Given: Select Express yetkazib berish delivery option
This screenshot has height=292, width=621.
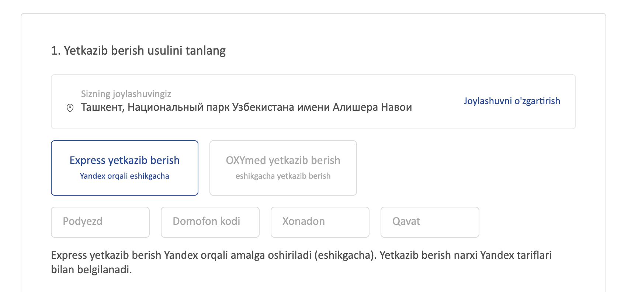Looking at the screenshot, I should tap(125, 168).
